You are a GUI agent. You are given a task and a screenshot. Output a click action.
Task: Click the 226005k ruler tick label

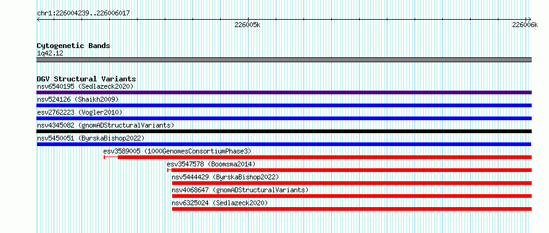[247, 25]
